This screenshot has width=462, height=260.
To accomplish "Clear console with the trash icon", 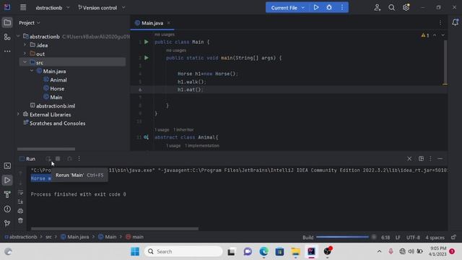I will tap(20, 220).
